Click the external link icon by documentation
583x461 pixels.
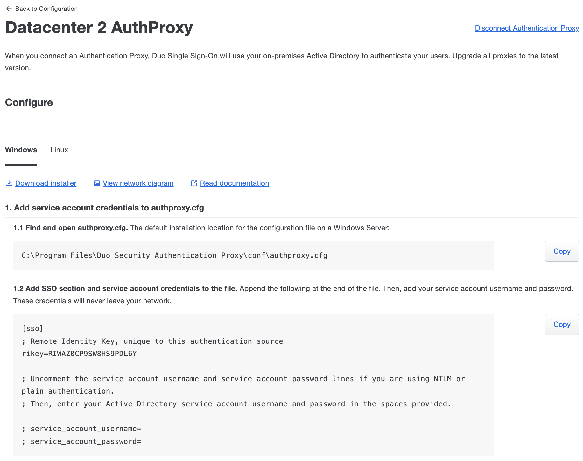pos(194,183)
